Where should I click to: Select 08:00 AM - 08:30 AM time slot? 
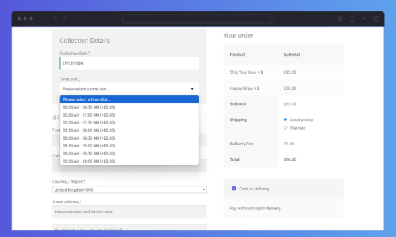pyautogui.click(x=129, y=138)
